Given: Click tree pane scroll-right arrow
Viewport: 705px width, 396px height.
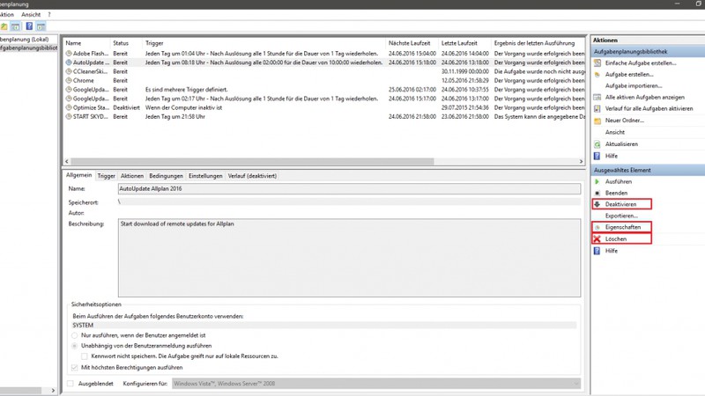Looking at the screenshot, I should tap(53, 391).
